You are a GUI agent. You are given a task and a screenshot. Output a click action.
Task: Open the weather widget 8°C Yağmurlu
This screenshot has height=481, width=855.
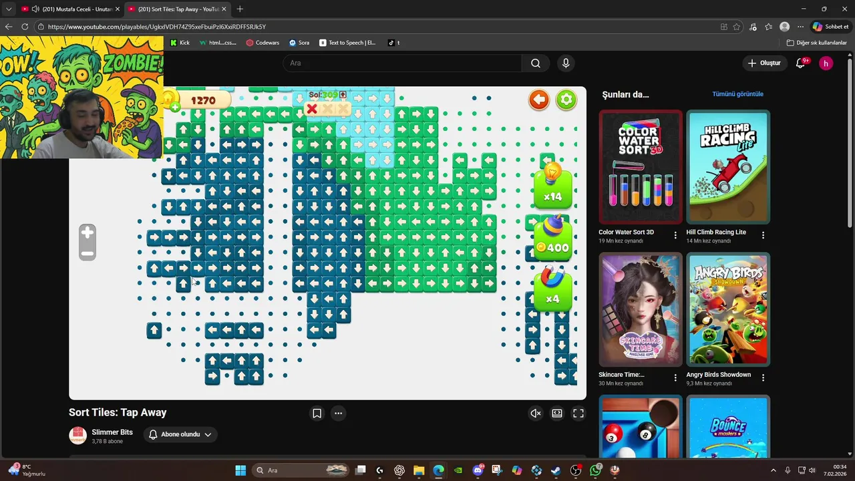click(27, 470)
